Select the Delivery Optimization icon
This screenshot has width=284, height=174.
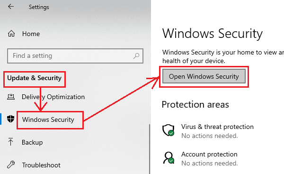(11, 97)
